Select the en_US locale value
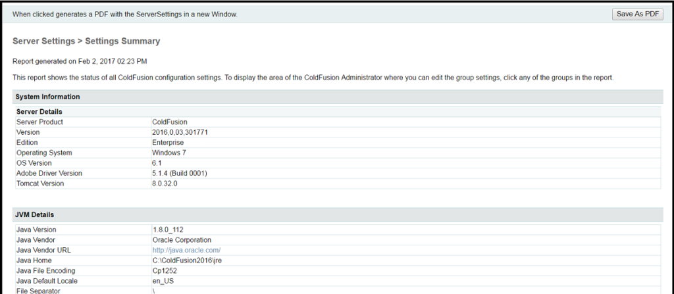This screenshot has height=294, width=674. point(163,281)
